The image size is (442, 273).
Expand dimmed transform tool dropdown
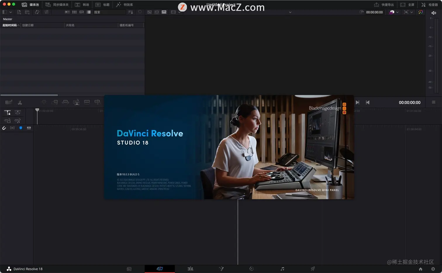click(x=412, y=12)
